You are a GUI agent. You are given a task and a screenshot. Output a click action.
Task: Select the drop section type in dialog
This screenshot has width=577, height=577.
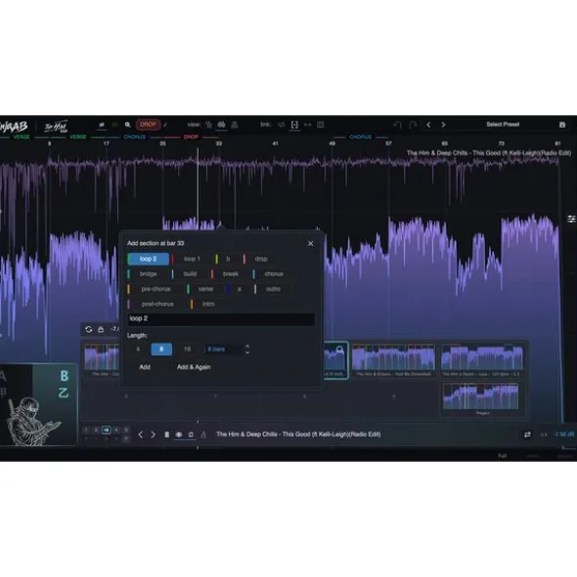[x=260, y=259]
